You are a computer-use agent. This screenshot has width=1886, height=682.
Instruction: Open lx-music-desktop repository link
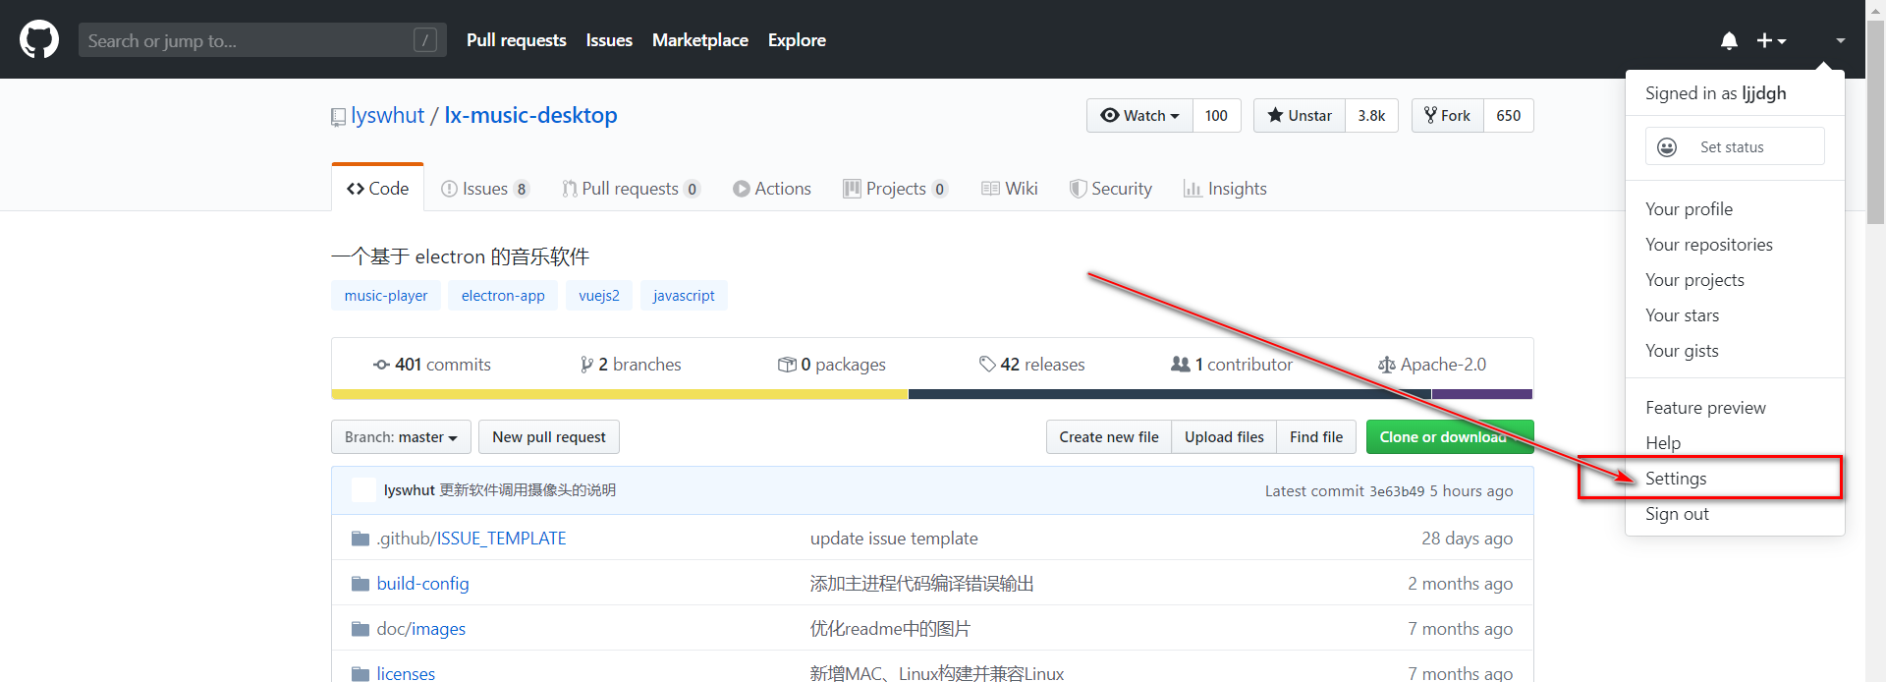pyautogui.click(x=530, y=115)
